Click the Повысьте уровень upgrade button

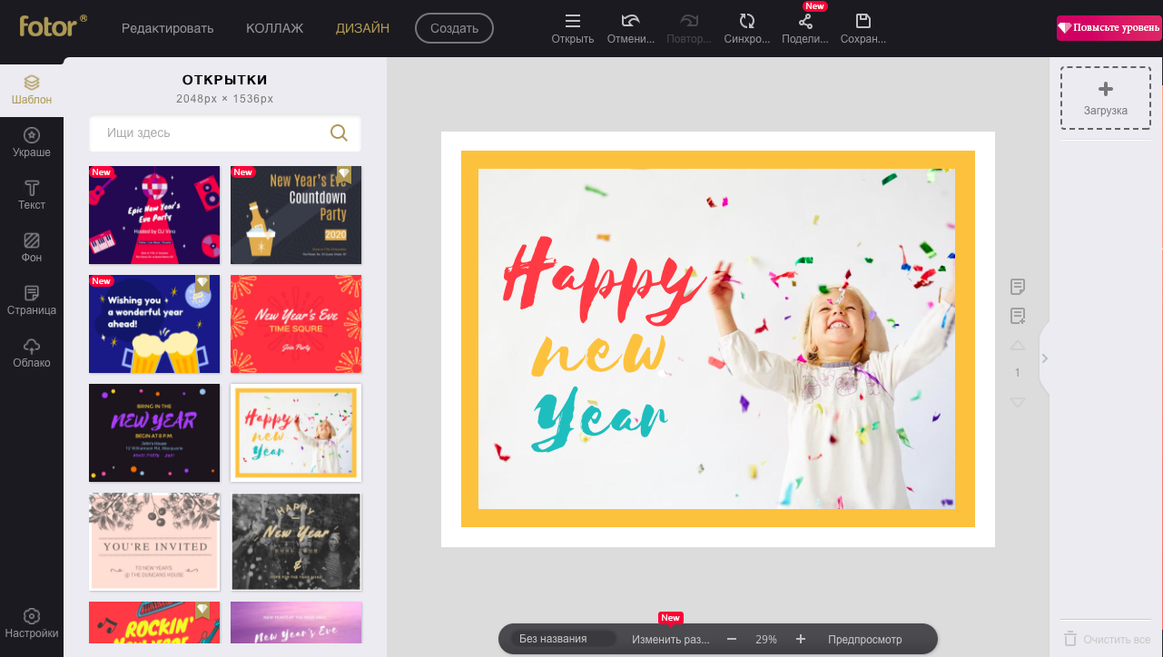(x=1109, y=28)
